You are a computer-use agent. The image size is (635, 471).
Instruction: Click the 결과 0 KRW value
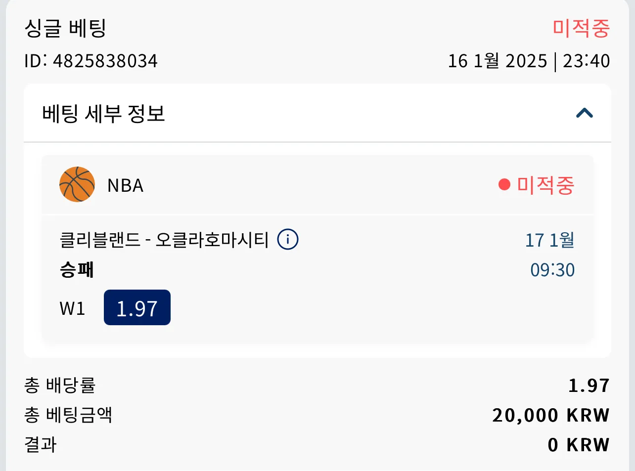coord(579,445)
